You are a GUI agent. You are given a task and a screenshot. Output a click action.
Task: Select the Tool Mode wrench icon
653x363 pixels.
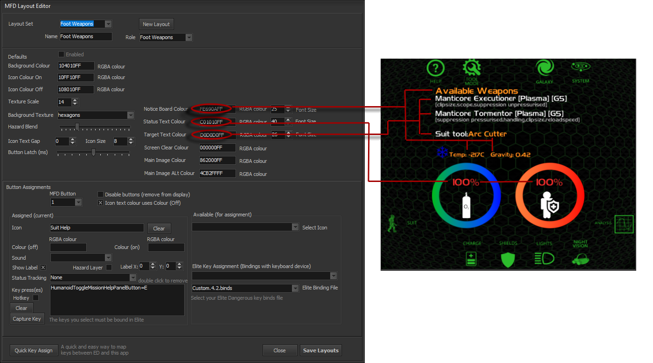(472, 69)
